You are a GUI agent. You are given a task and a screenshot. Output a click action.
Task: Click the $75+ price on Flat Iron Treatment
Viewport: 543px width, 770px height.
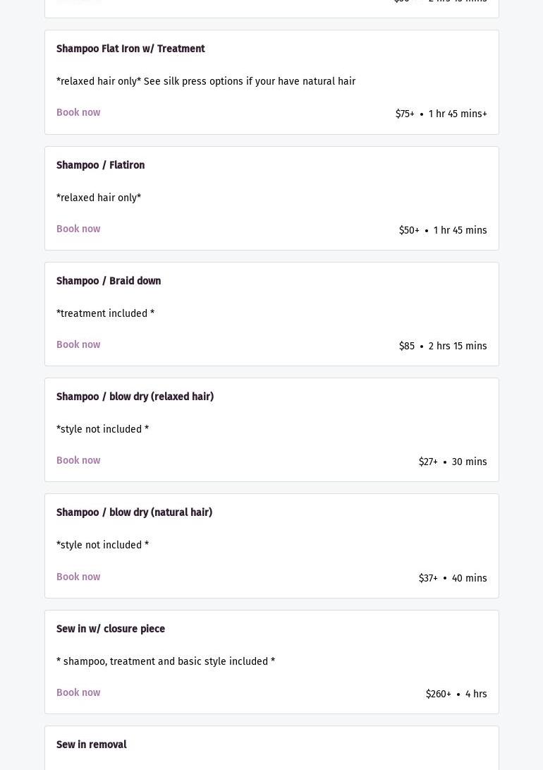[405, 114]
